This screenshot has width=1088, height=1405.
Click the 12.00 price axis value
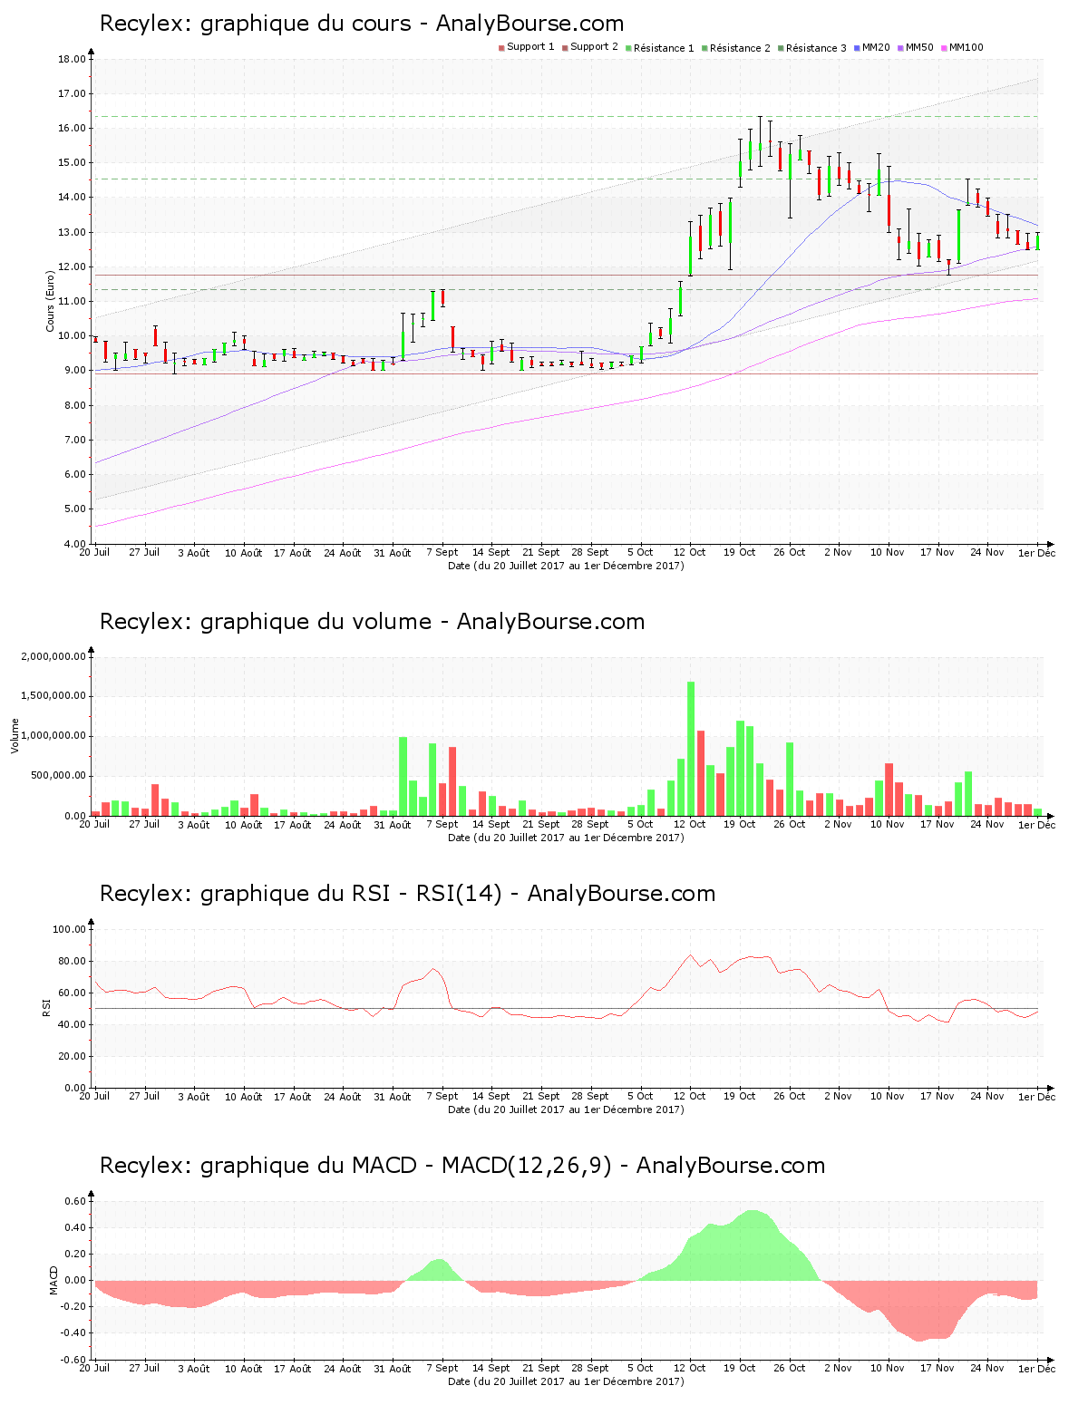pos(72,266)
